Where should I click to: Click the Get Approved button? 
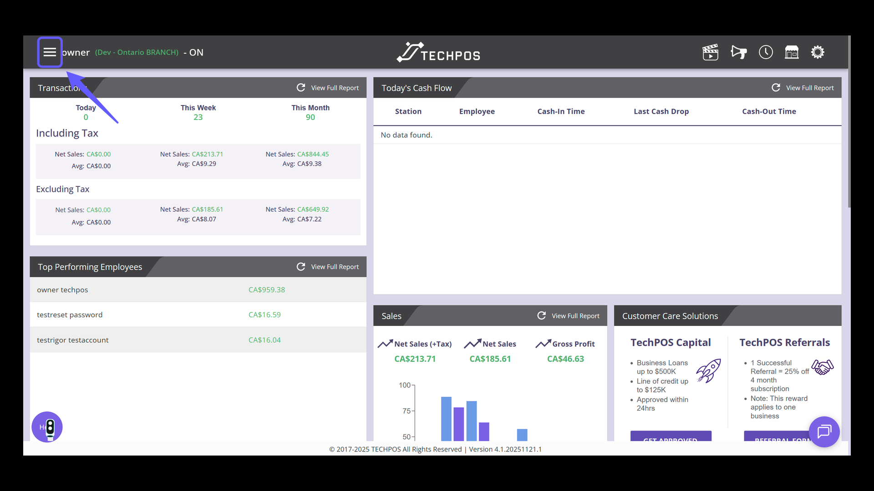tap(671, 437)
